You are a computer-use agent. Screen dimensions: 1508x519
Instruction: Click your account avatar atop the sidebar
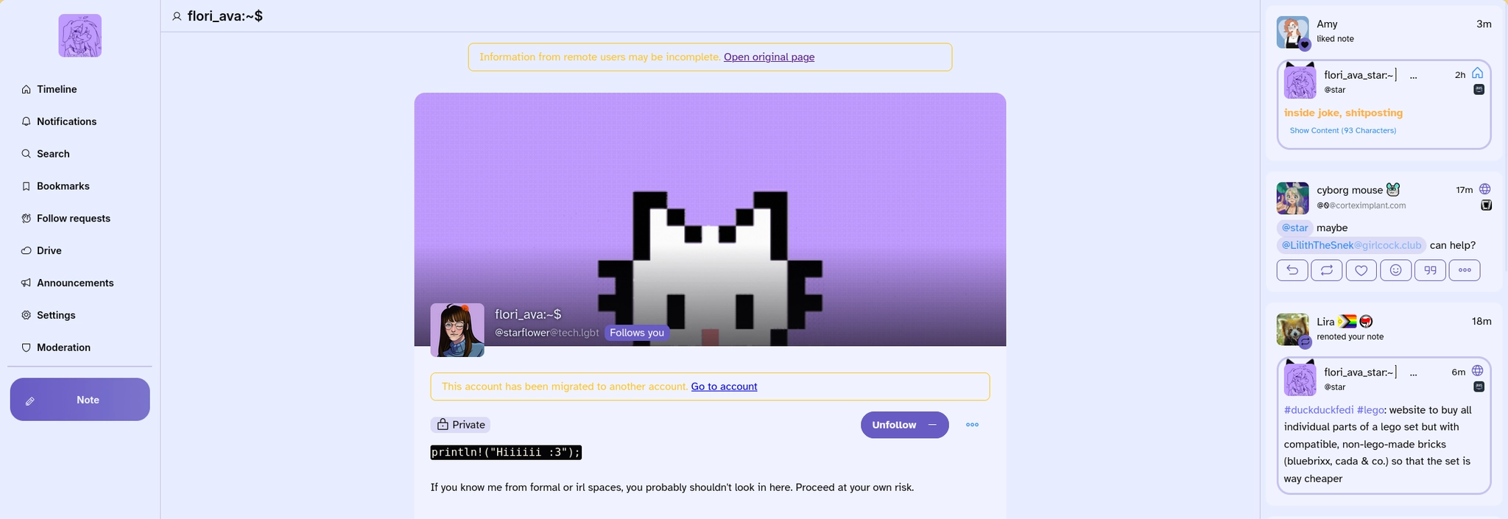click(80, 35)
